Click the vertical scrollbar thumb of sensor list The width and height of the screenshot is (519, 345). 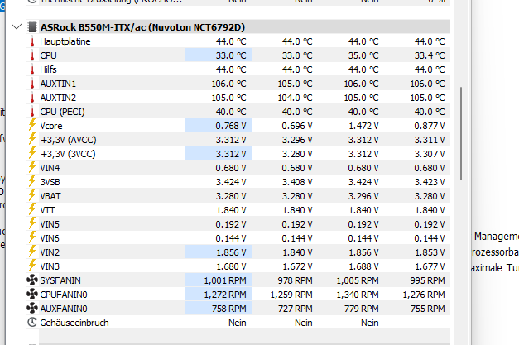tap(461, 134)
